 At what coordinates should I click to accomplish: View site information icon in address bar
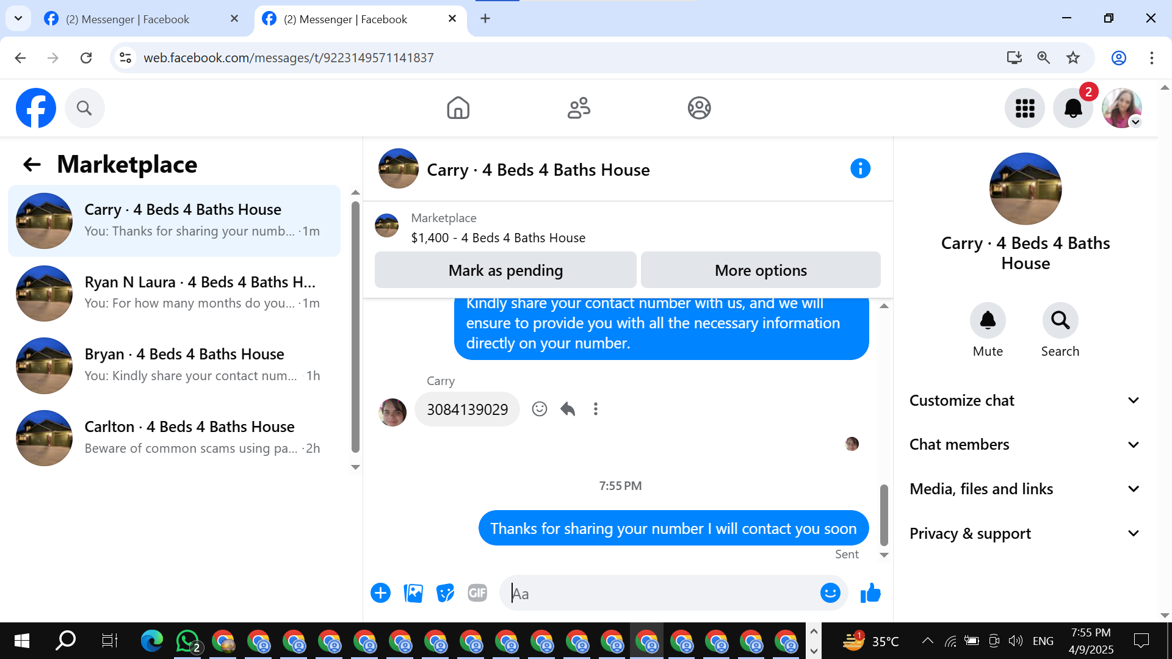(125, 58)
